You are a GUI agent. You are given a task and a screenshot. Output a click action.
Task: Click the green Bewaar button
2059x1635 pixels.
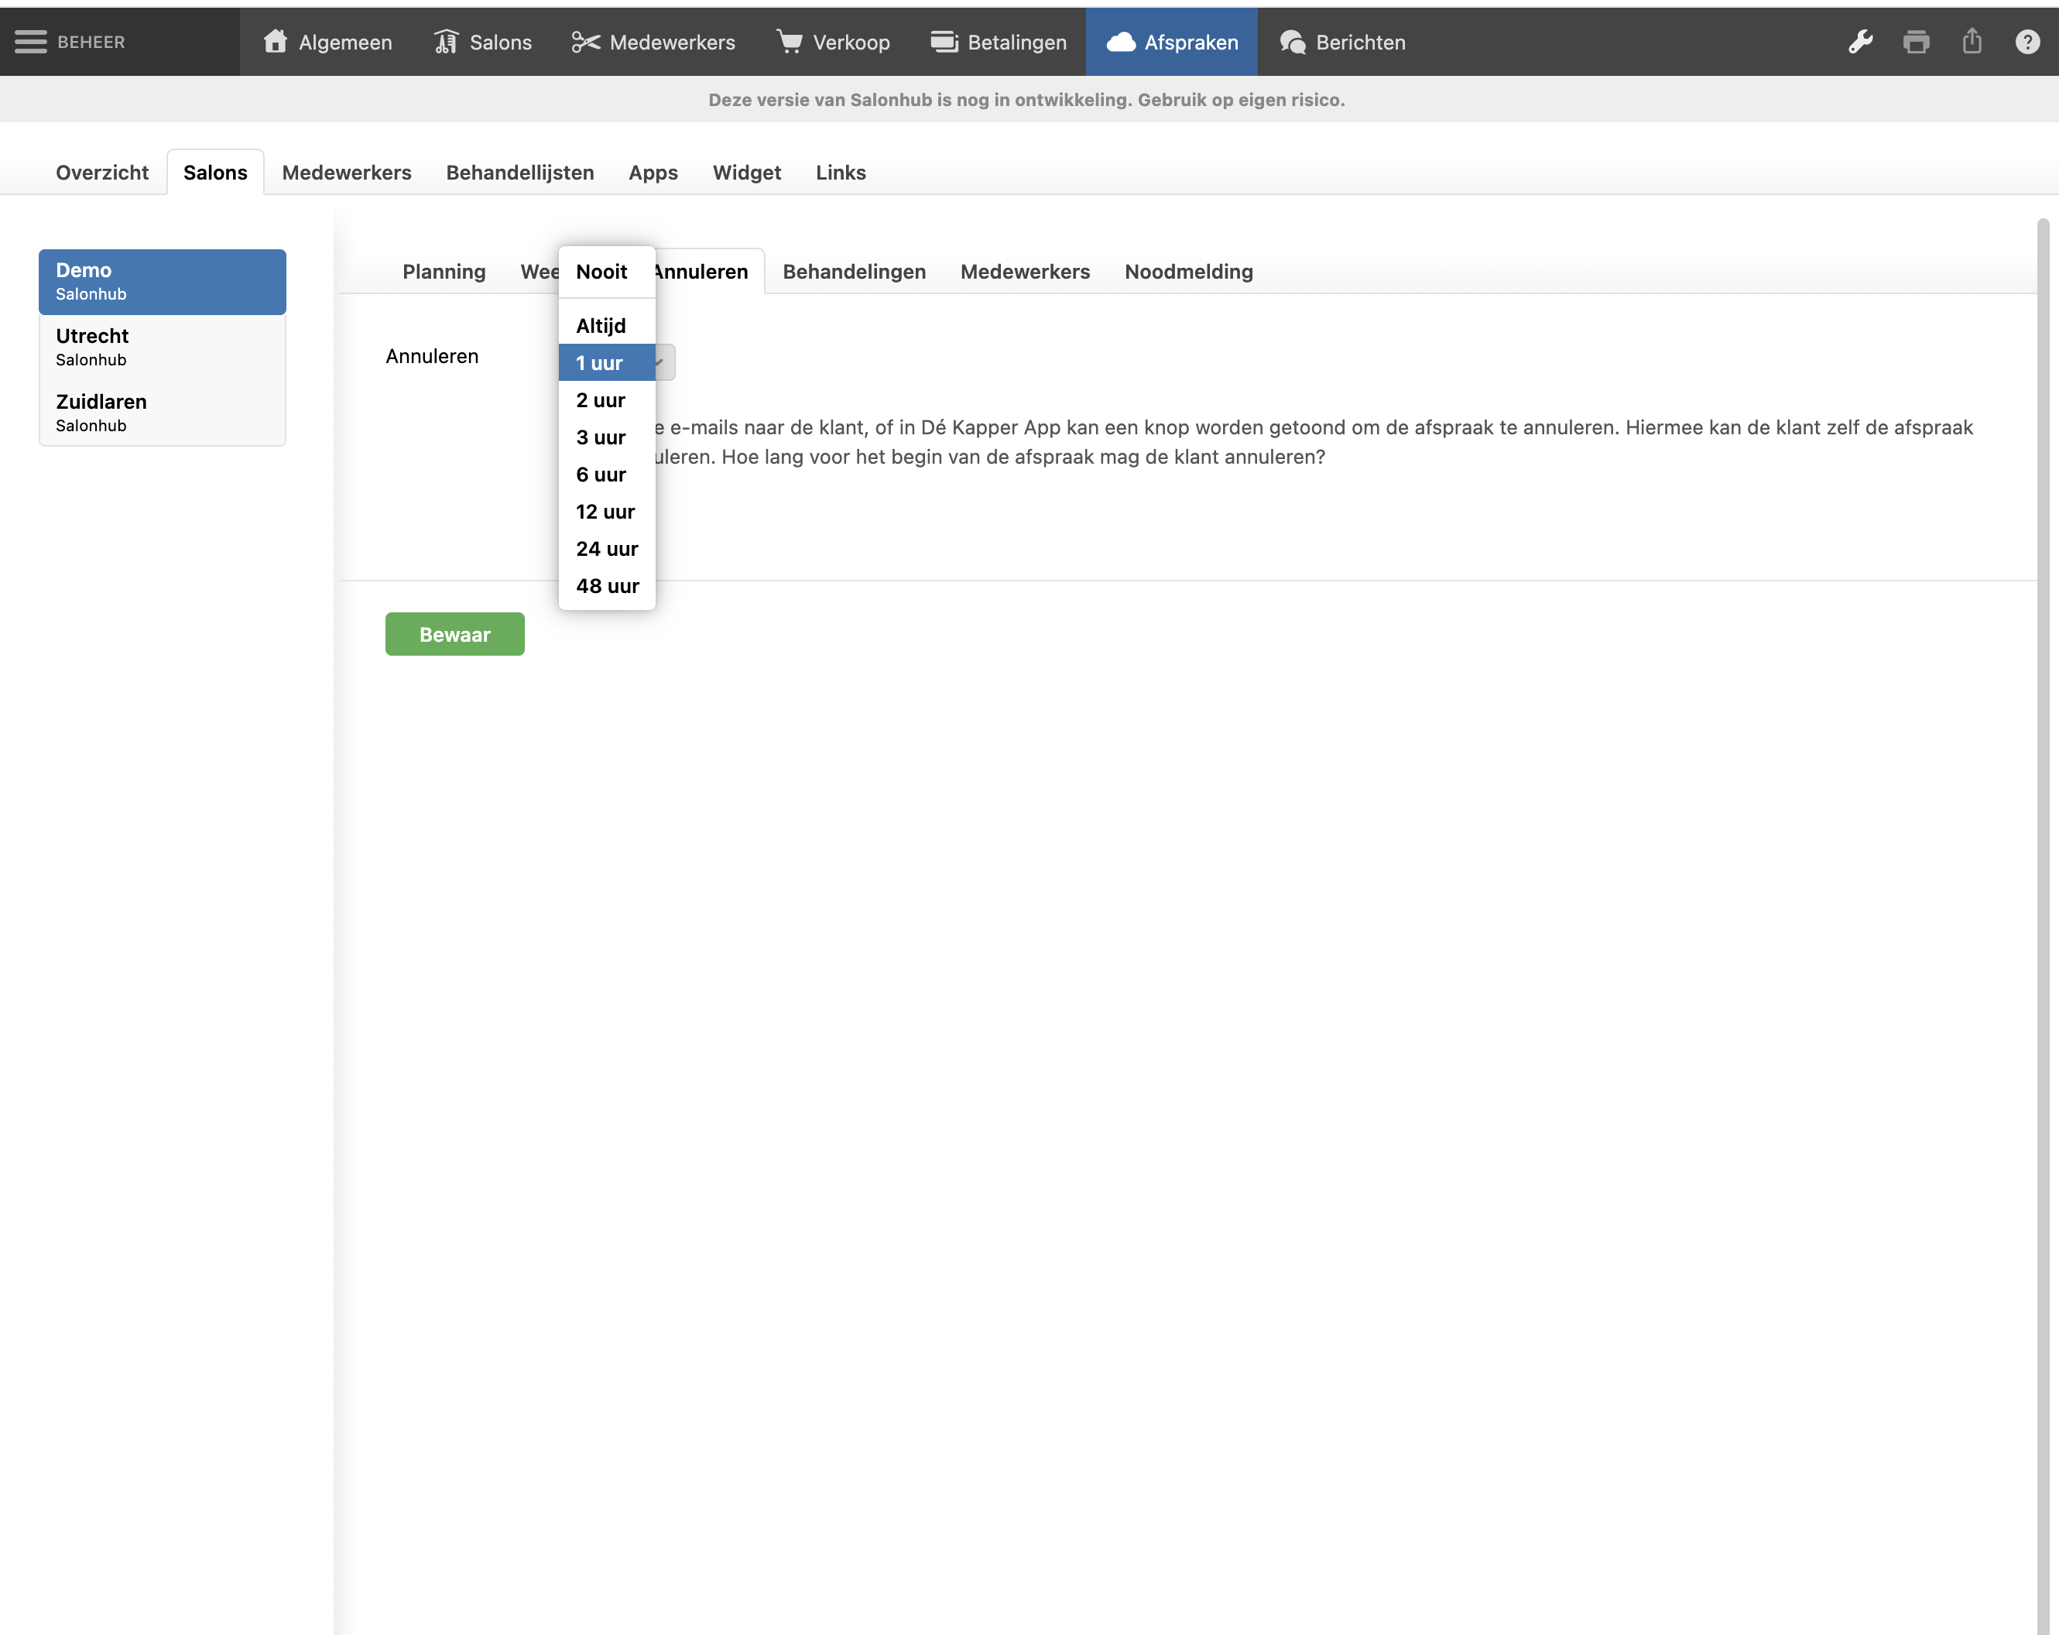[x=454, y=634]
